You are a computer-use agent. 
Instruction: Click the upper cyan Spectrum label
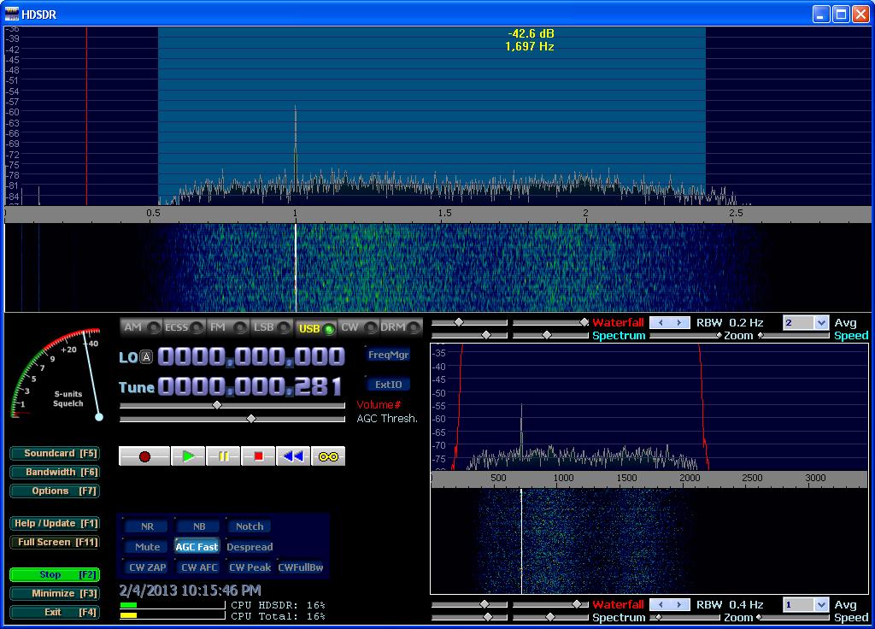619,335
